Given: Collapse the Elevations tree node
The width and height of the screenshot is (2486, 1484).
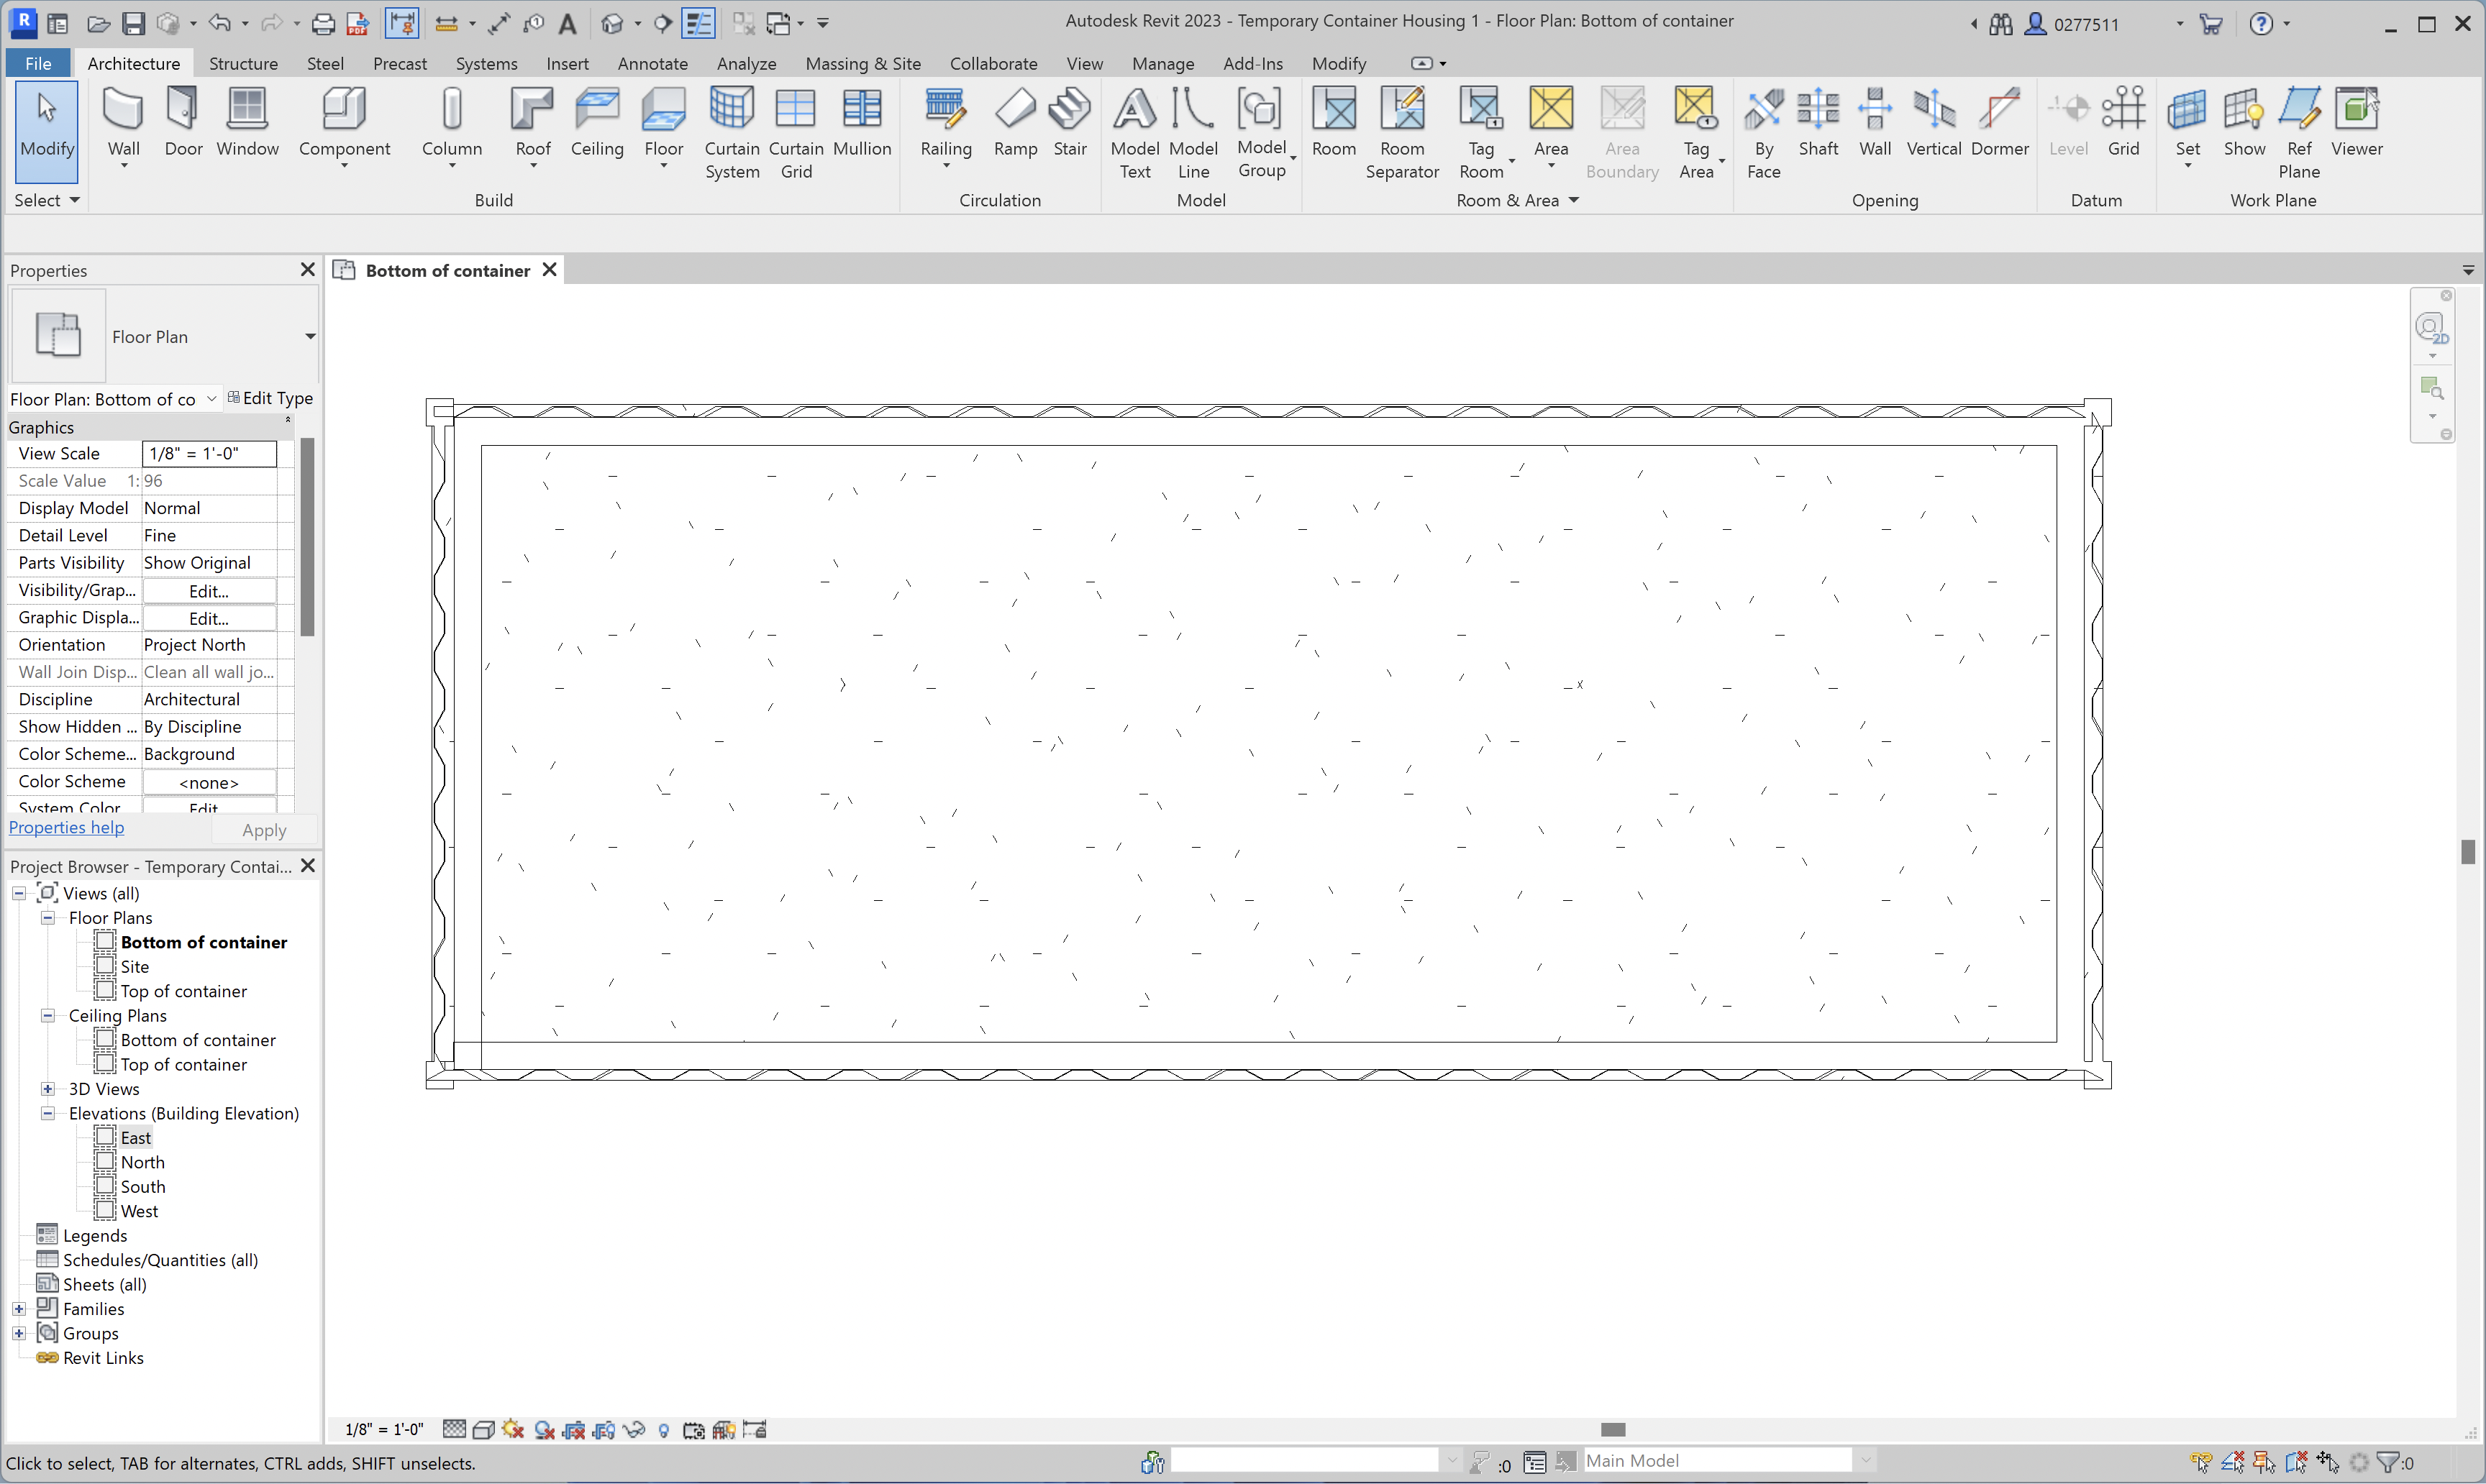Looking at the screenshot, I should pyautogui.click(x=47, y=1113).
